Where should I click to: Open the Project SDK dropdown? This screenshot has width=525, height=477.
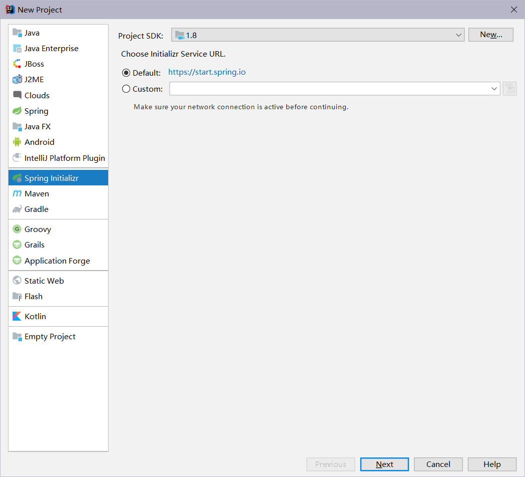pos(318,35)
